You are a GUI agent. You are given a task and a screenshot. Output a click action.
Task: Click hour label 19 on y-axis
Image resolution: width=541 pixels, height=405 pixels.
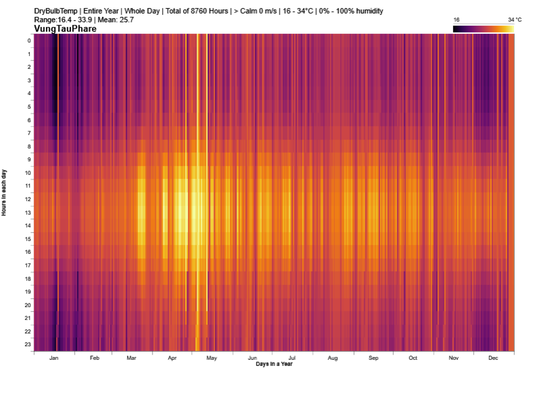coord(28,292)
